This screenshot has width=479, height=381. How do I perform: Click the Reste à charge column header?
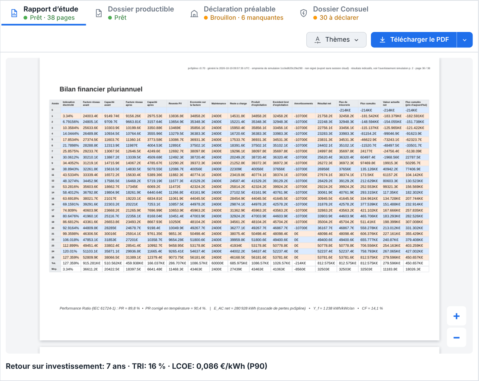pyautogui.click(x=239, y=103)
